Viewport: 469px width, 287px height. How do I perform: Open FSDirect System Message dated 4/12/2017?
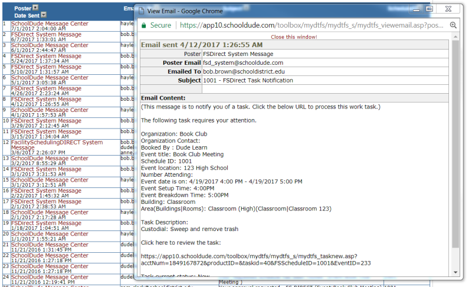click(47, 99)
